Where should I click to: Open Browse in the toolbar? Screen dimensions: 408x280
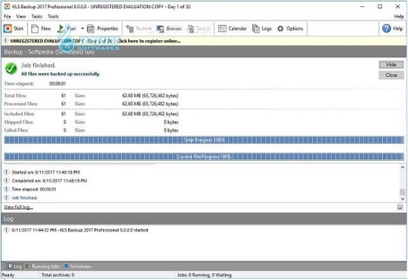click(x=169, y=29)
